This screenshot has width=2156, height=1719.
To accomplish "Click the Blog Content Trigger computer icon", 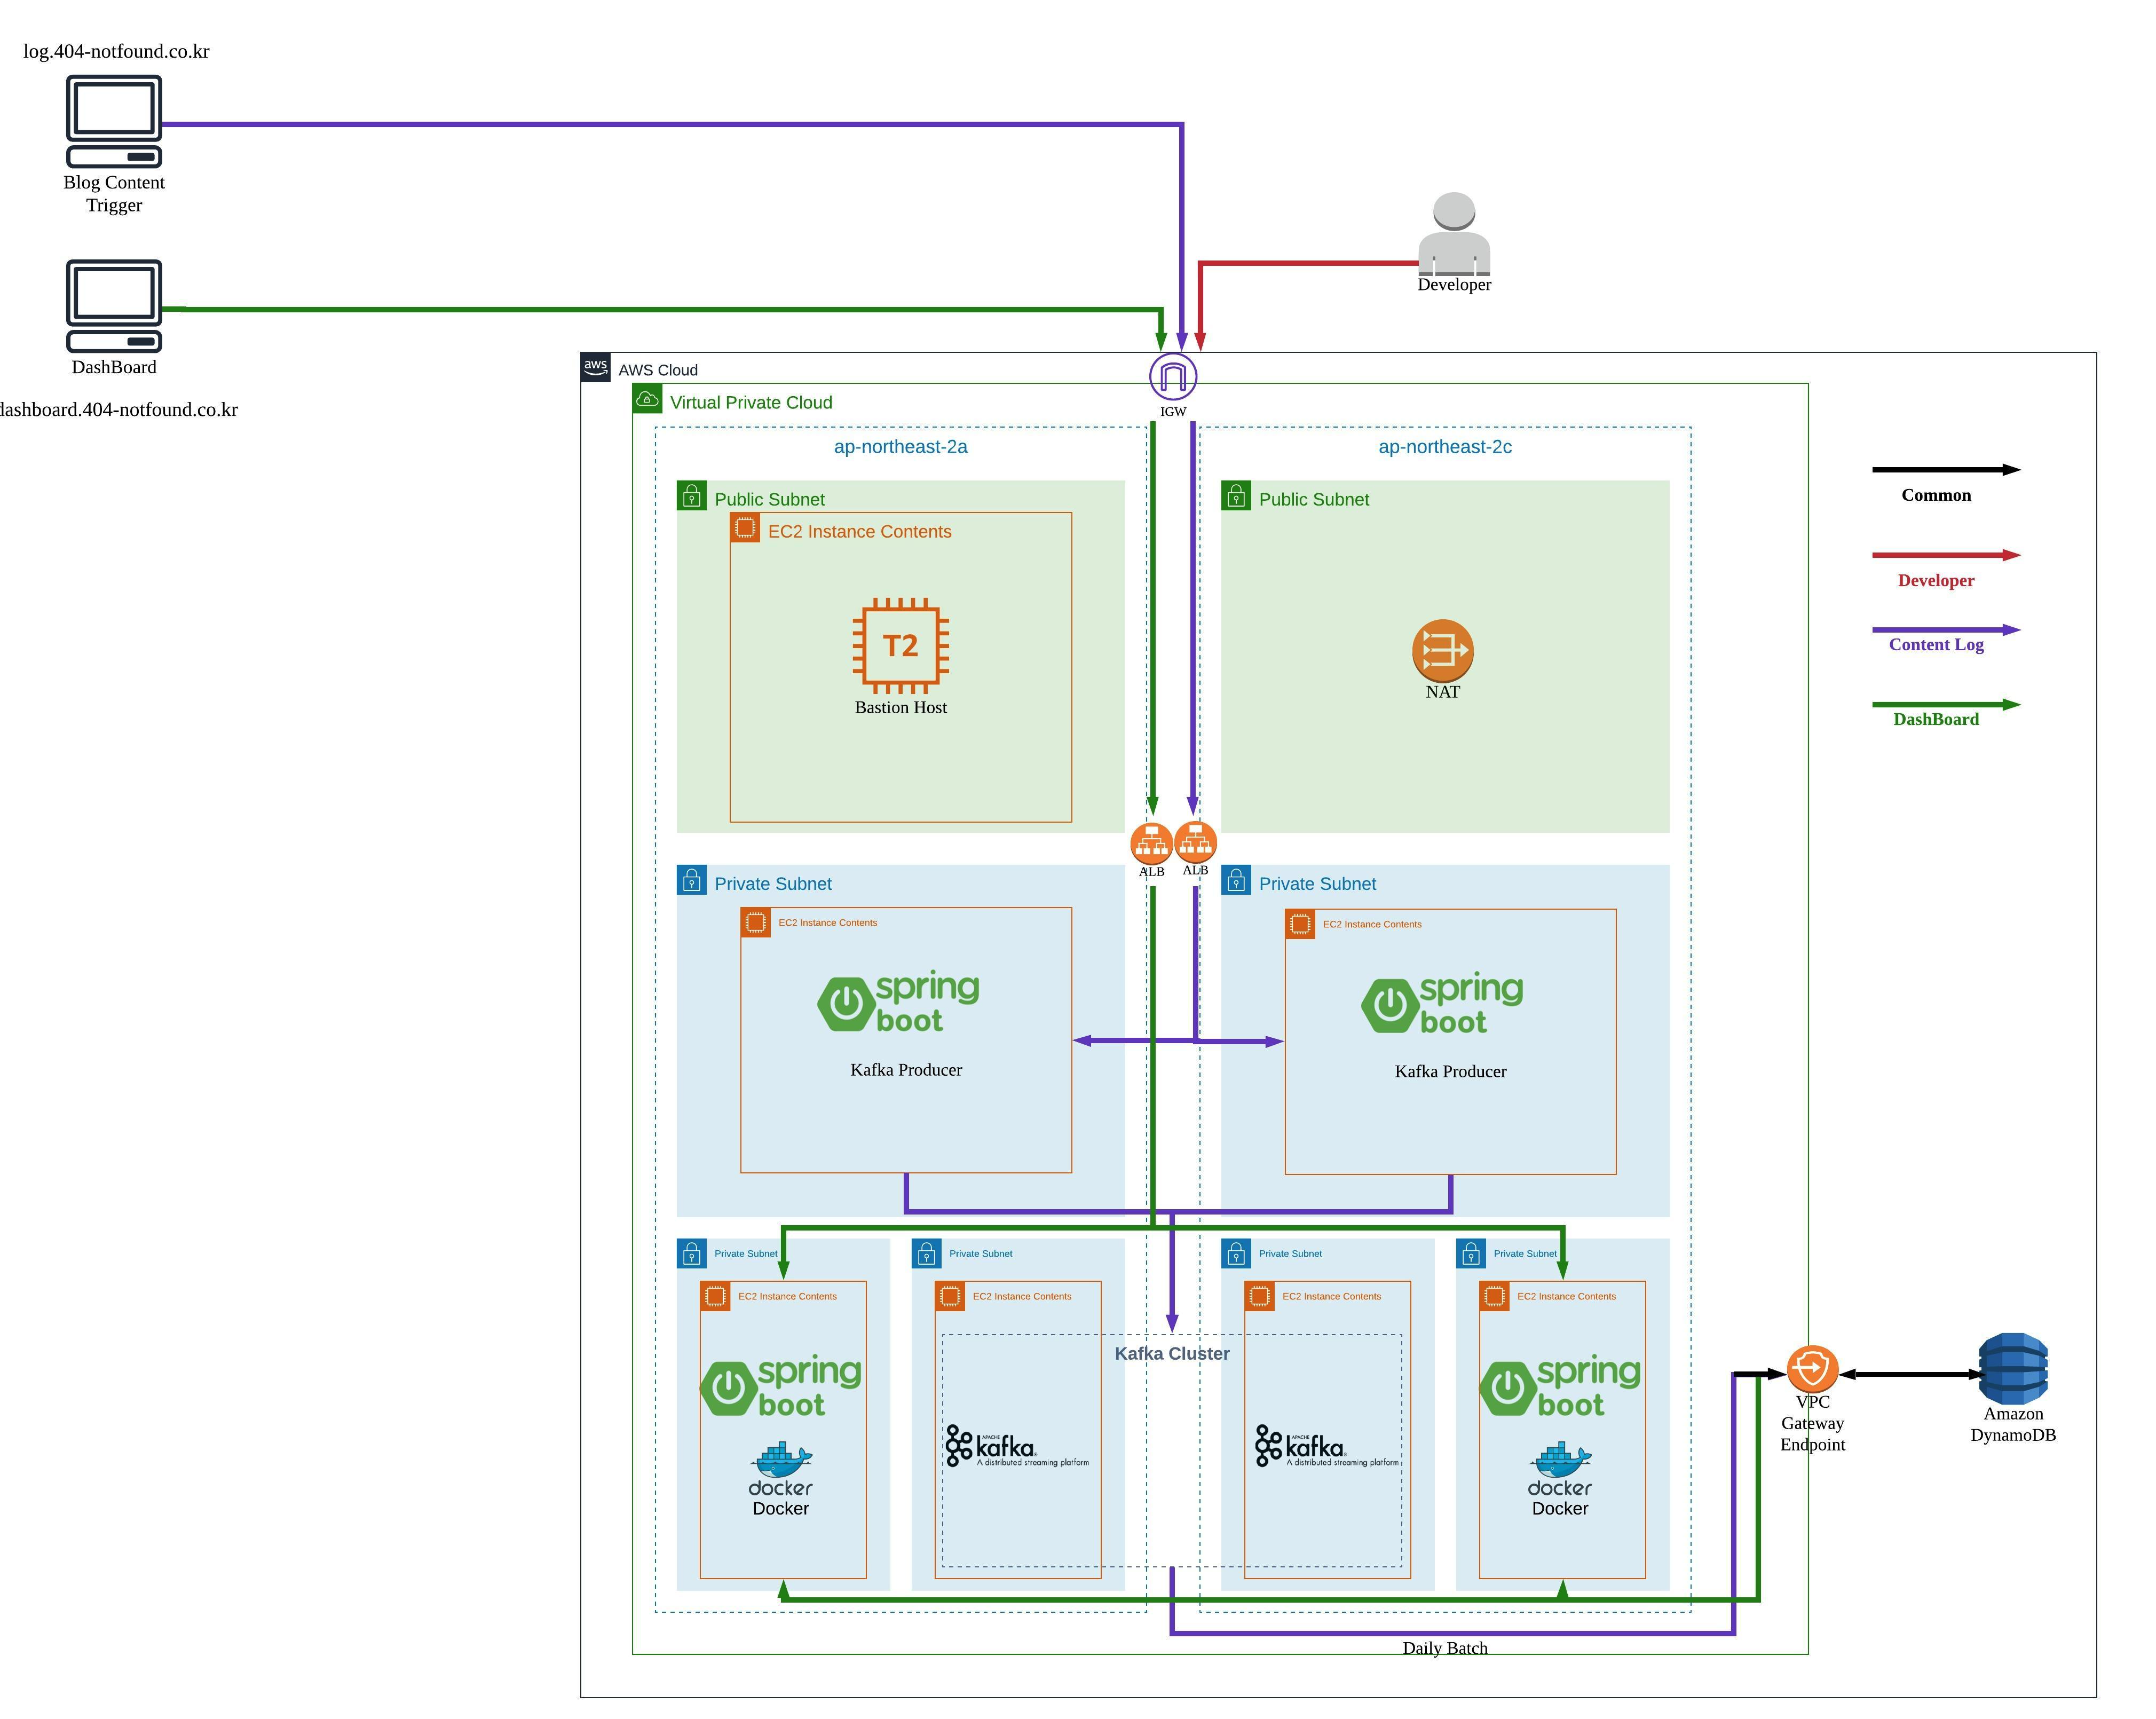I will (x=114, y=121).
